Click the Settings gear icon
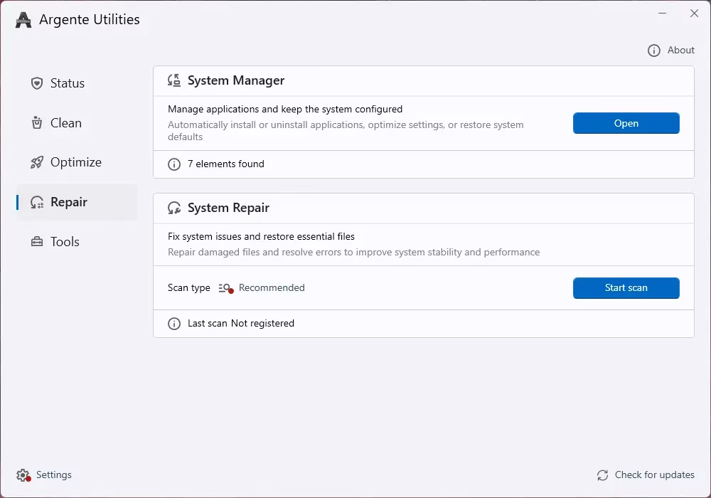711x498 pixels. tap(21, 475)
